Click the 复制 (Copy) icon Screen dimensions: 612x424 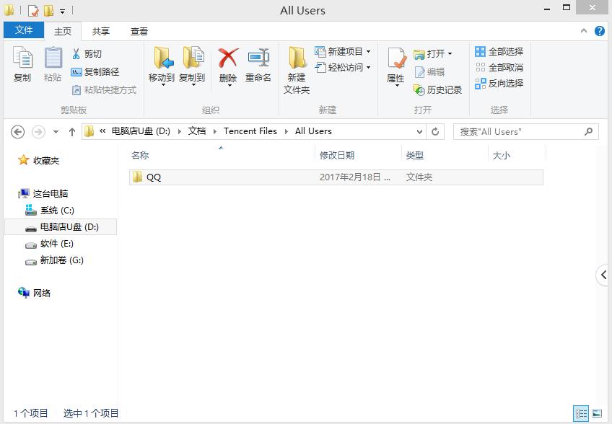22,65
